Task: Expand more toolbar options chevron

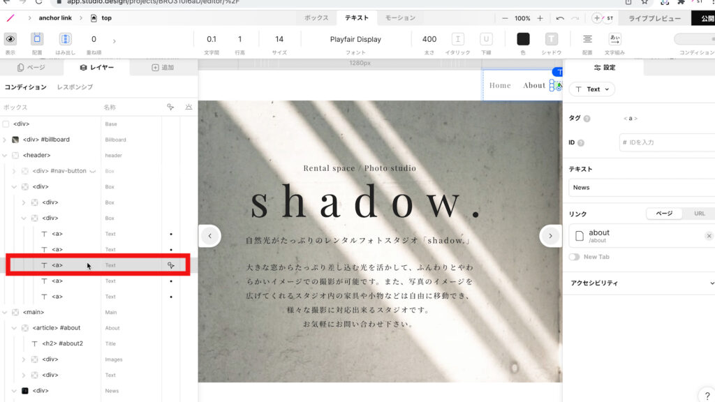Action: tap(114, 41)
